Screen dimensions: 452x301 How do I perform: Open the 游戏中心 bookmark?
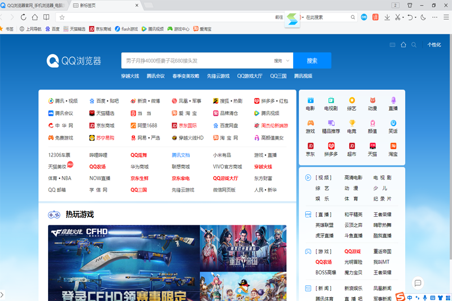[x=179, y=29]
